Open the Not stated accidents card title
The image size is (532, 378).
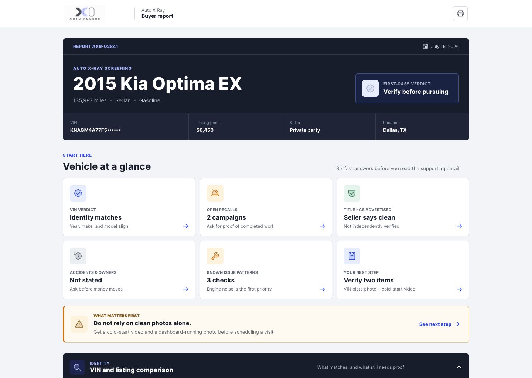86,280
